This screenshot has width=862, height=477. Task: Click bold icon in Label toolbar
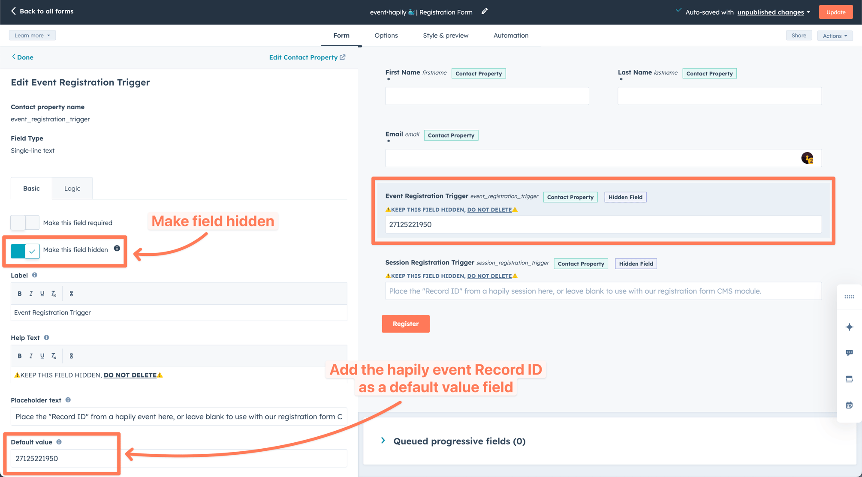click(x=19, y=294)
